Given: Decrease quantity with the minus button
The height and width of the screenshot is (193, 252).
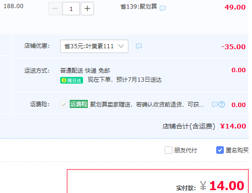Looking at the screenshot, I should pyautogui.click(x=55, y=9).
